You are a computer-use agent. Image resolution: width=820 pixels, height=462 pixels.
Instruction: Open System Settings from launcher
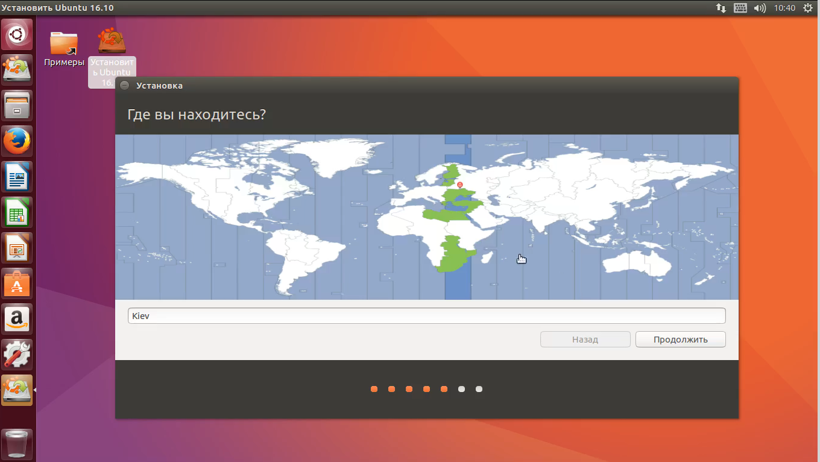pos(17,355)
